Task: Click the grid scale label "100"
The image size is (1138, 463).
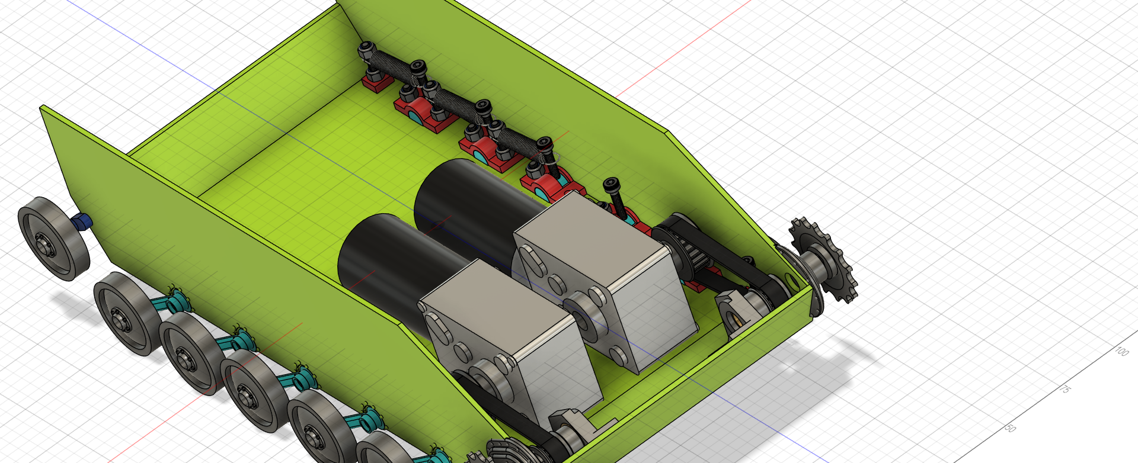Action: point(1121,351)
